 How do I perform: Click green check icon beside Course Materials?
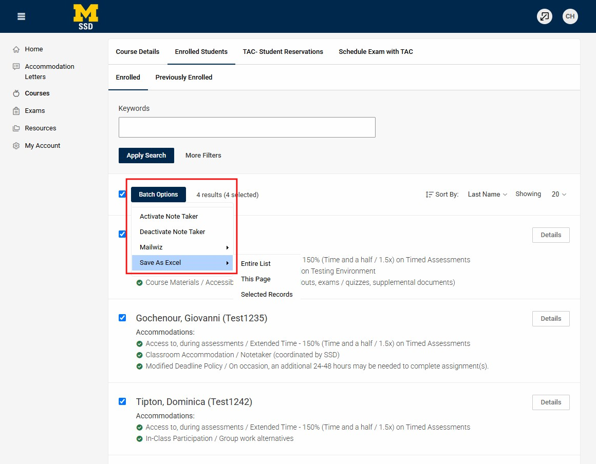(x=140, y=283)
